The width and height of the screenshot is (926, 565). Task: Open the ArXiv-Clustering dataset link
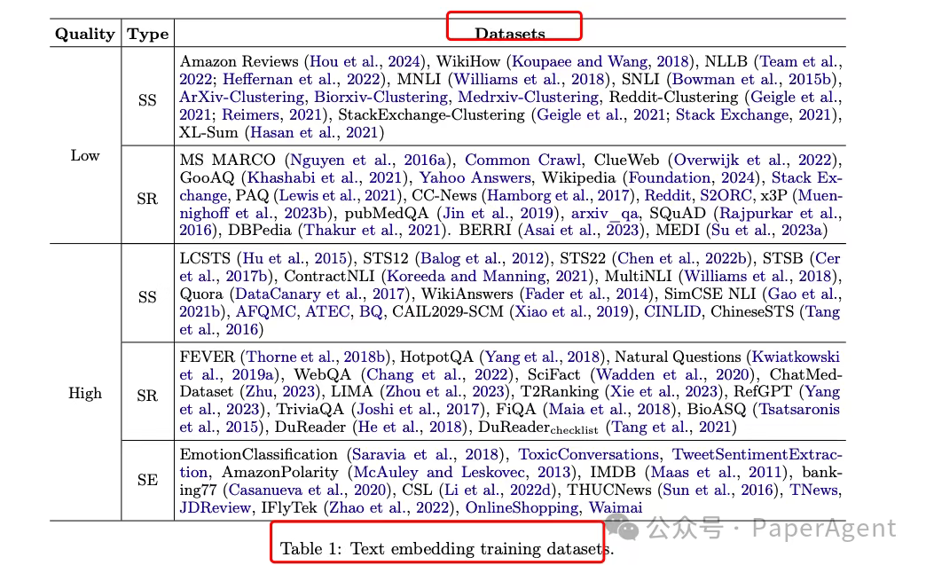click(x=242, y=97)
